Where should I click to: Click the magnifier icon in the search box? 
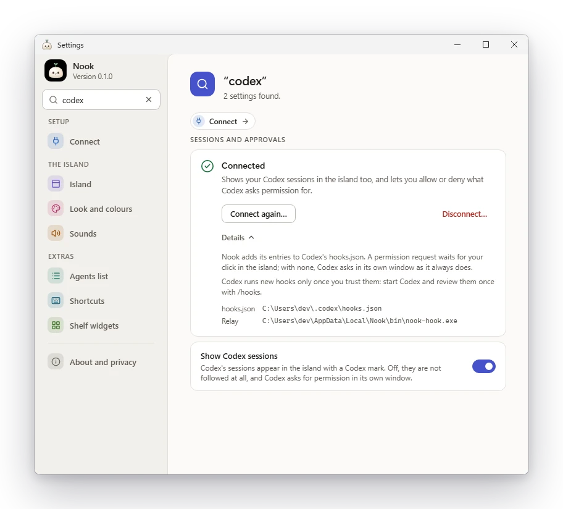(x=54, y=100)
